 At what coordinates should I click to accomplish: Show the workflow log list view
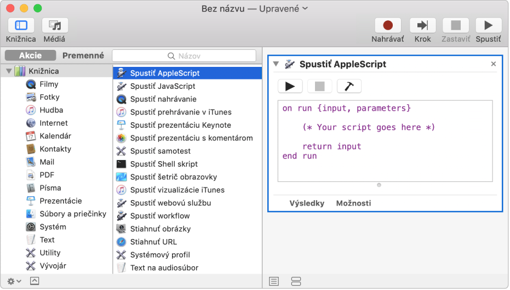(x=274, y=282)
